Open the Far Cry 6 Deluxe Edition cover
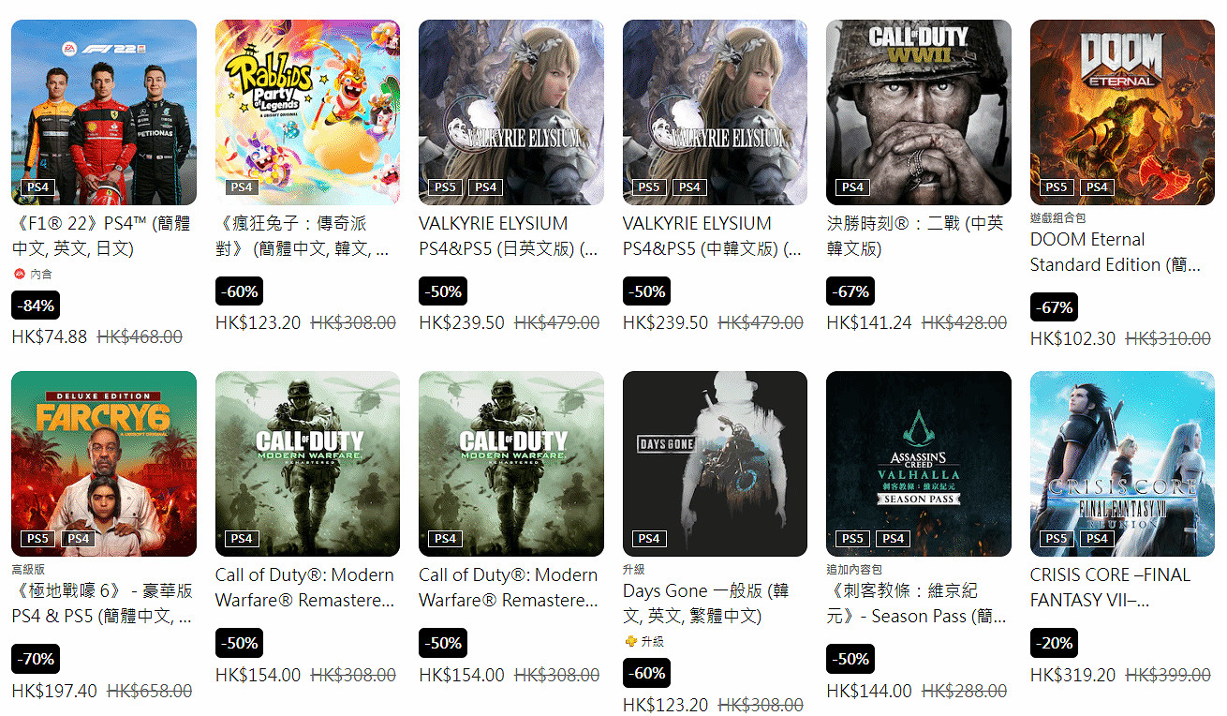1227x716 pixels. pos(104,464)
